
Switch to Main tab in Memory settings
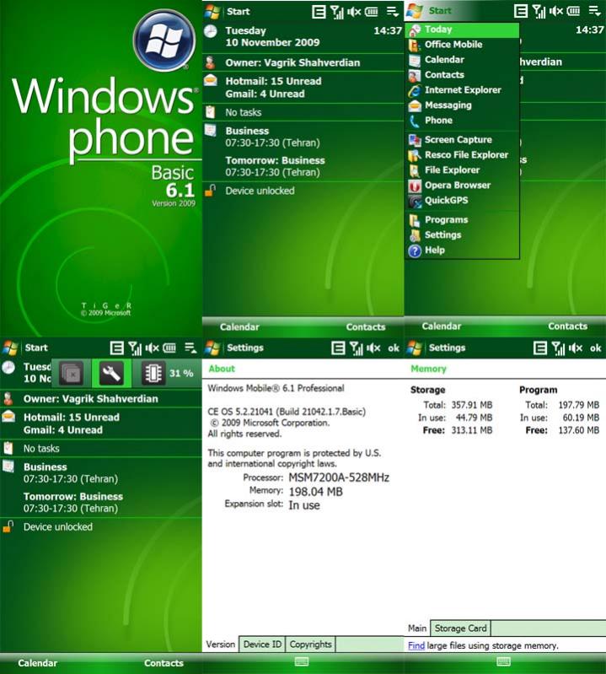tap(417, 628)
